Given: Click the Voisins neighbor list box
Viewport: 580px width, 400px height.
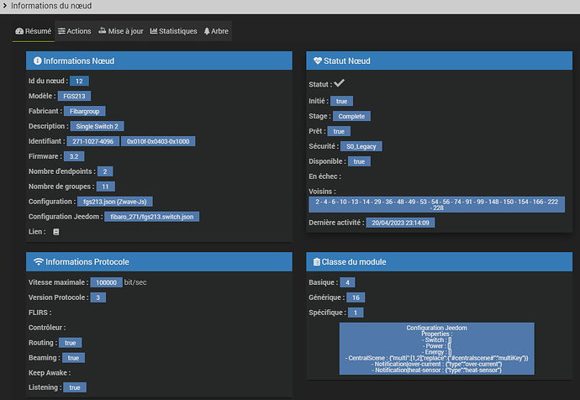Looking at the screenshot, I should pos(437,204).
